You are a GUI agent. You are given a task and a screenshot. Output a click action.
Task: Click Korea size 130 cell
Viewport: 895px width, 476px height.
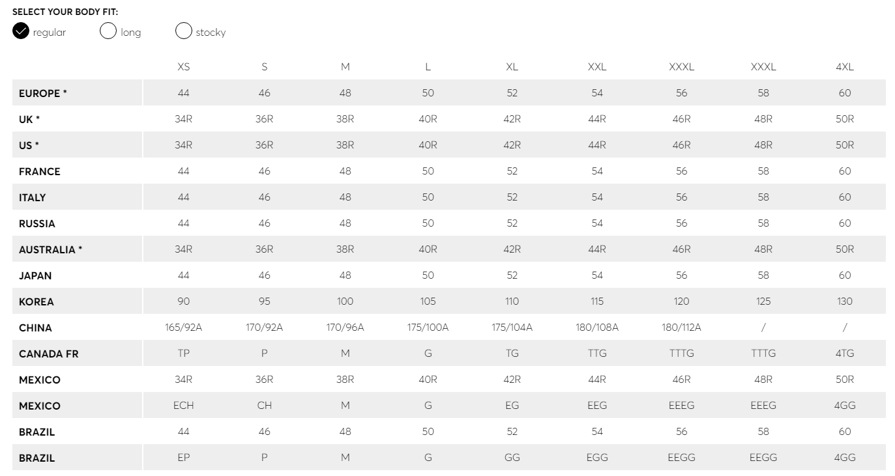845,301
